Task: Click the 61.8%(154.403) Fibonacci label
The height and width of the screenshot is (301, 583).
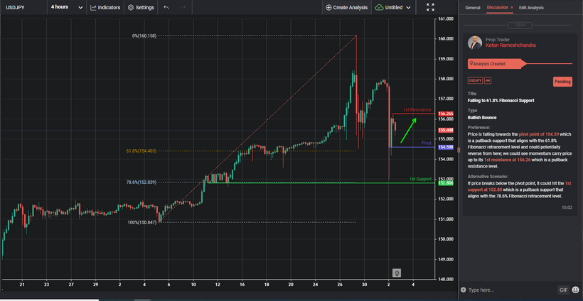Action: 141,151
